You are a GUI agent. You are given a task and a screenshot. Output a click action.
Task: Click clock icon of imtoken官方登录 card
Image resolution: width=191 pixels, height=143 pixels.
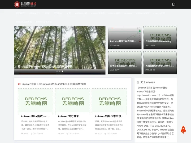[x=67, y=133]
